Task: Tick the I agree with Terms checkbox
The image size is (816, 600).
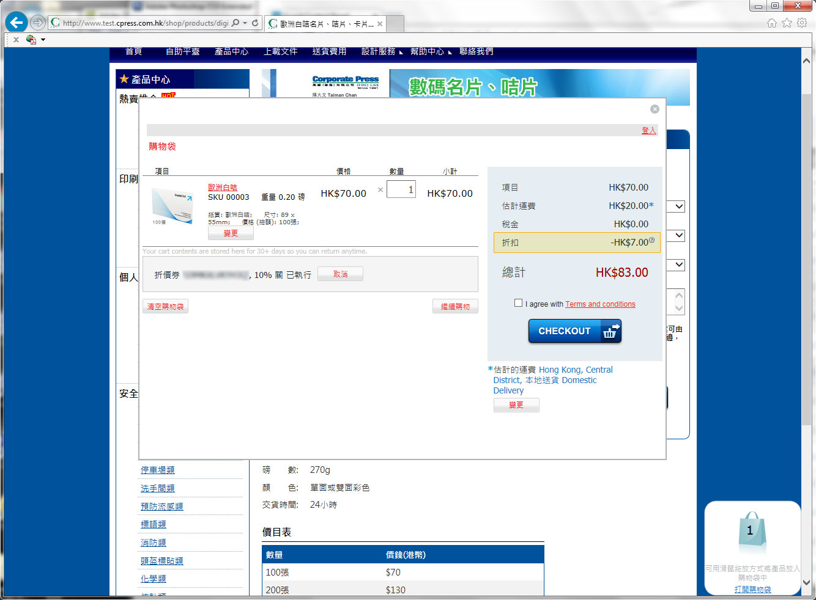Action: tap(519, 303)
